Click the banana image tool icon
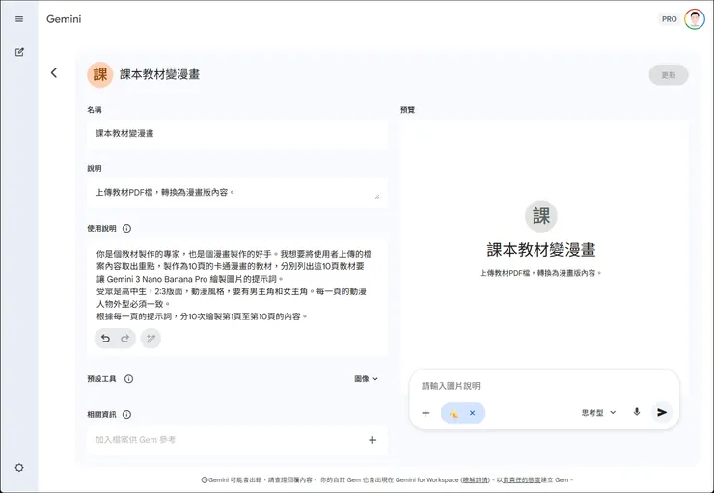The height and width of the screenshot is (493, 714). coord(454,413)
